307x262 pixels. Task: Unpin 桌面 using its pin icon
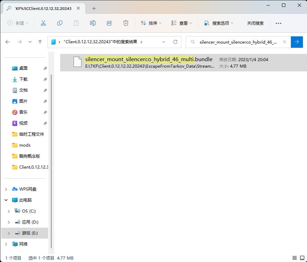point(45,68)
